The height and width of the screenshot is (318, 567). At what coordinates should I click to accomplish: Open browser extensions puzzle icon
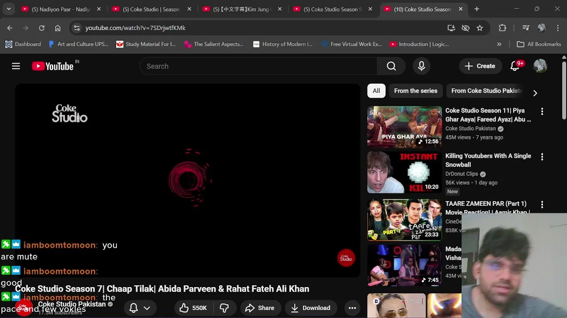pyautogui.click(x=502, y=28)
